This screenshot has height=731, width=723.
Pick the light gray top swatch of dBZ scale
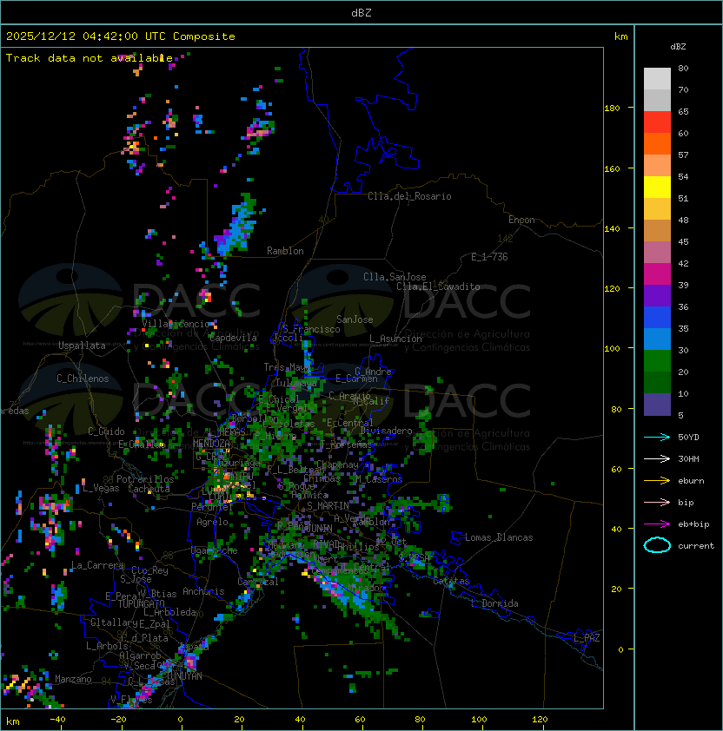click(657, 78)
